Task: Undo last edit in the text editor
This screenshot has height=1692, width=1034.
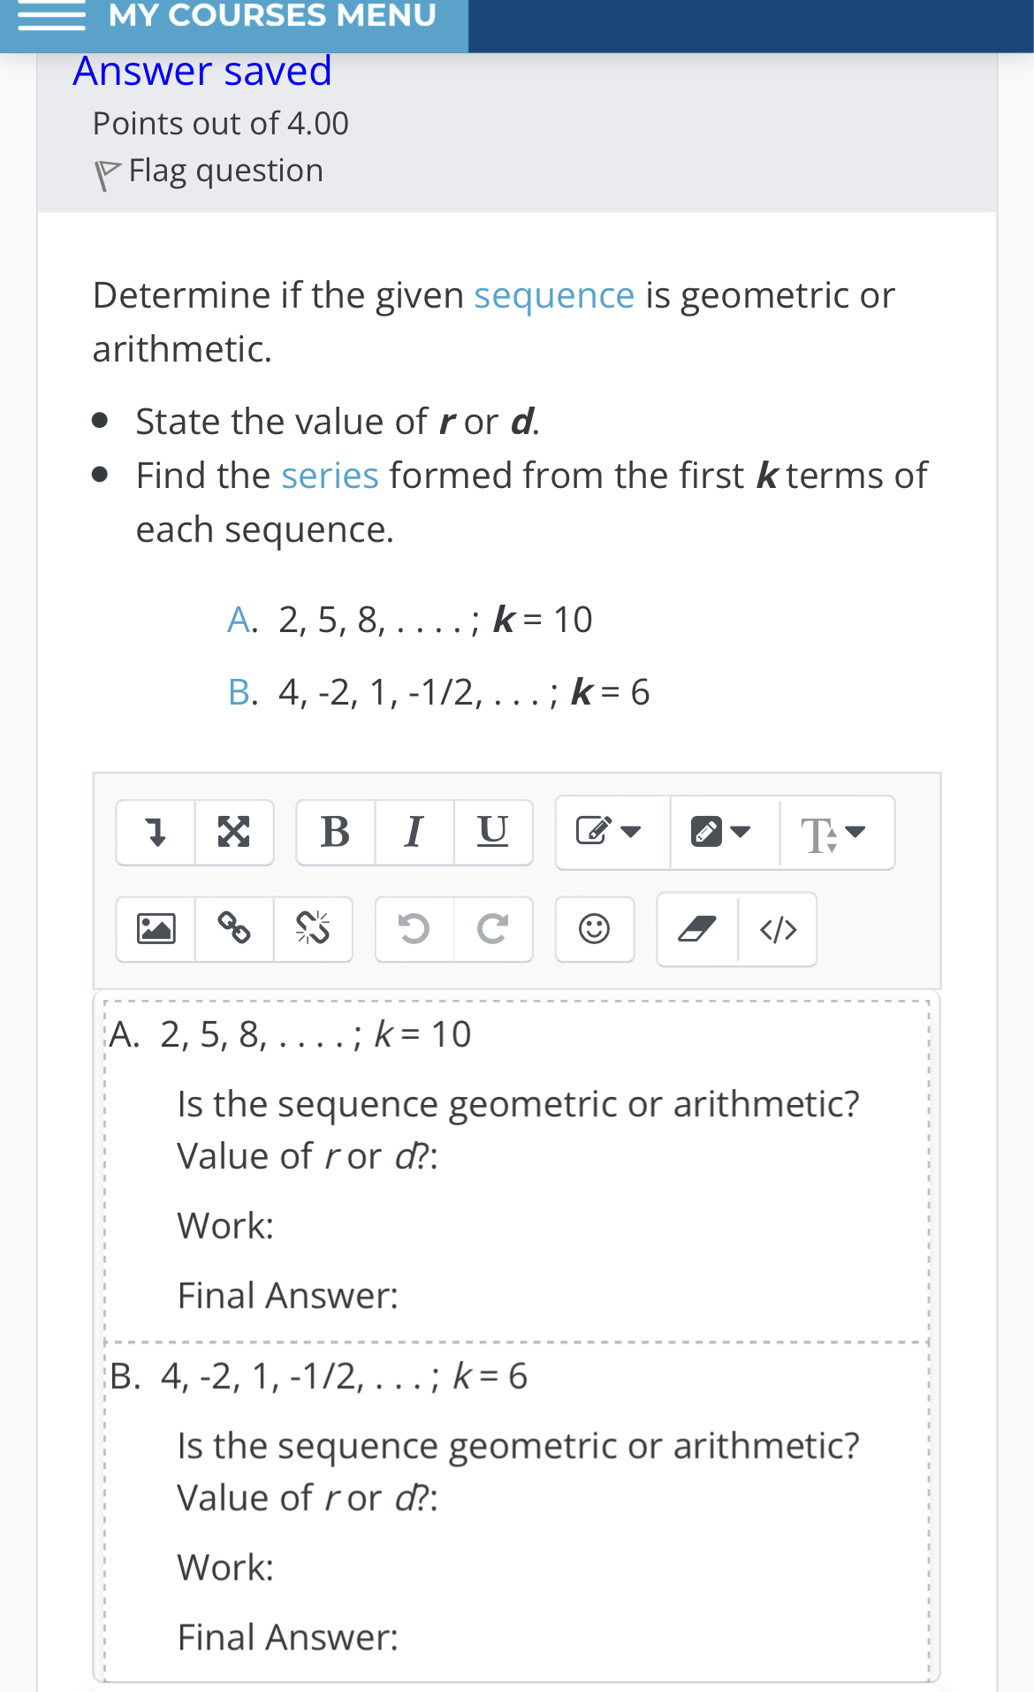Action: 413,929
